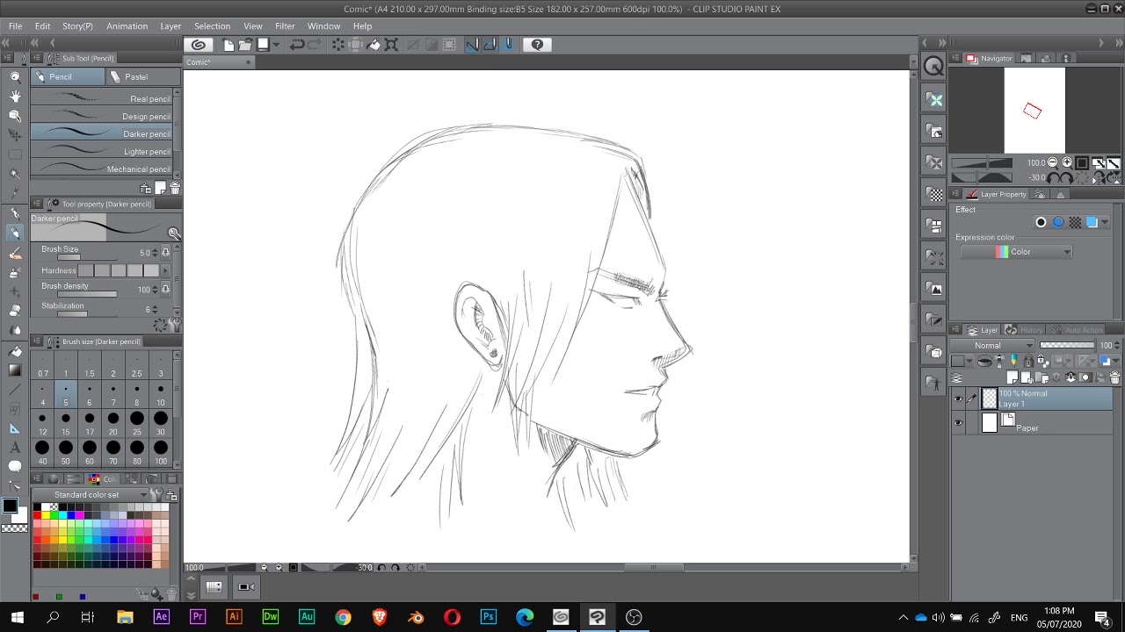Screen dimensions: 1125x632
Task: Click the Fill bucket icon in the command bar
Action: (374, 45)
